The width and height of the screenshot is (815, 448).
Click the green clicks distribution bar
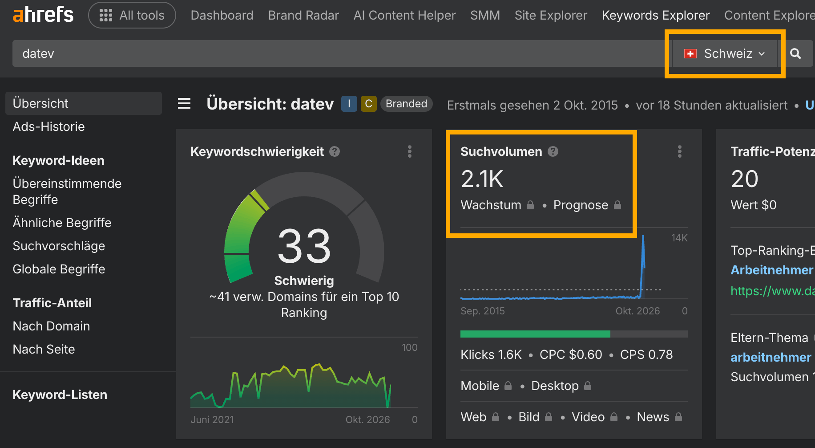click(x=535, y=334)
